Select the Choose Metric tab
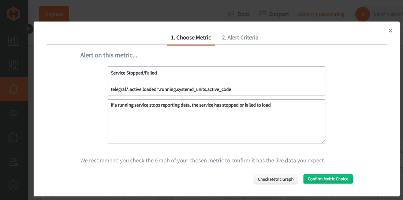The width and height of the screenshot is (403, 200). (191, 38)
